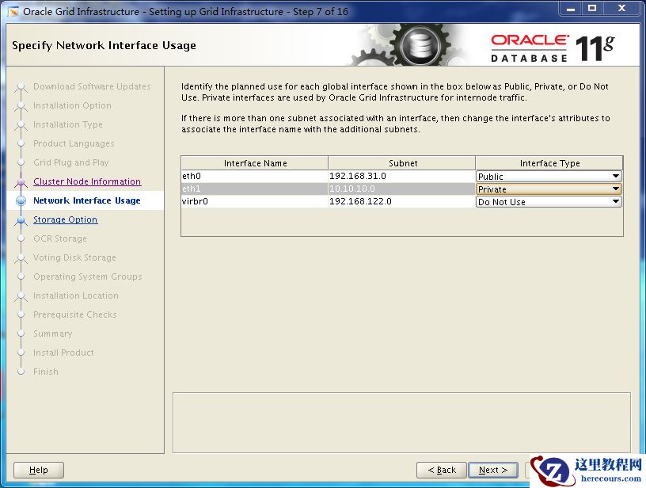Select the eth0 interface name cell

click(255, 176)
